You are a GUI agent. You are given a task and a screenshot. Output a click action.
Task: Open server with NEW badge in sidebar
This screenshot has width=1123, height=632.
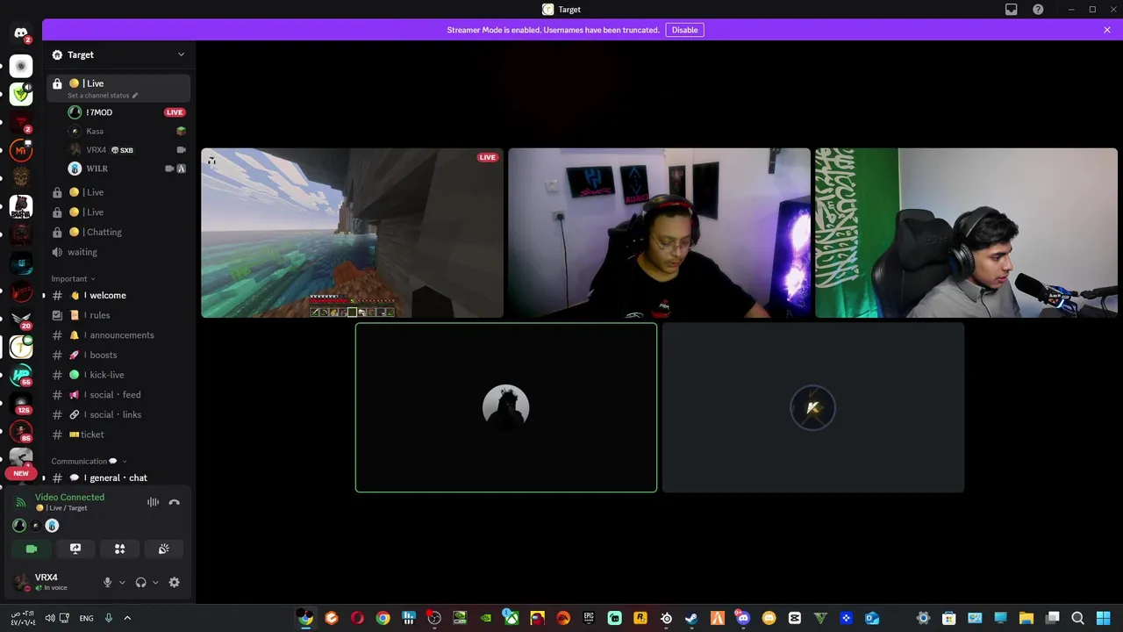(x=21, y=461)
